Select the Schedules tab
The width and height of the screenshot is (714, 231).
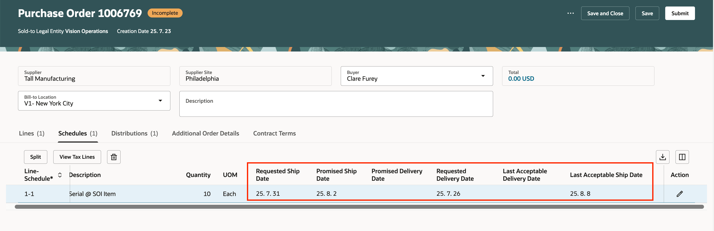(x=78, y=133)
